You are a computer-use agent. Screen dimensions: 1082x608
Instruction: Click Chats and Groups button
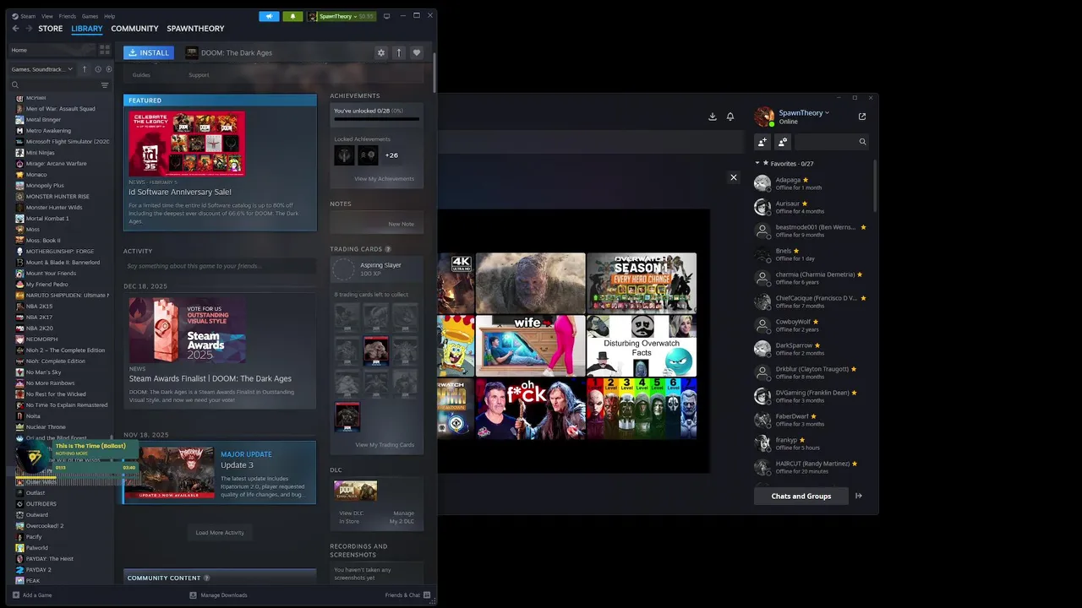coord(801,496)
